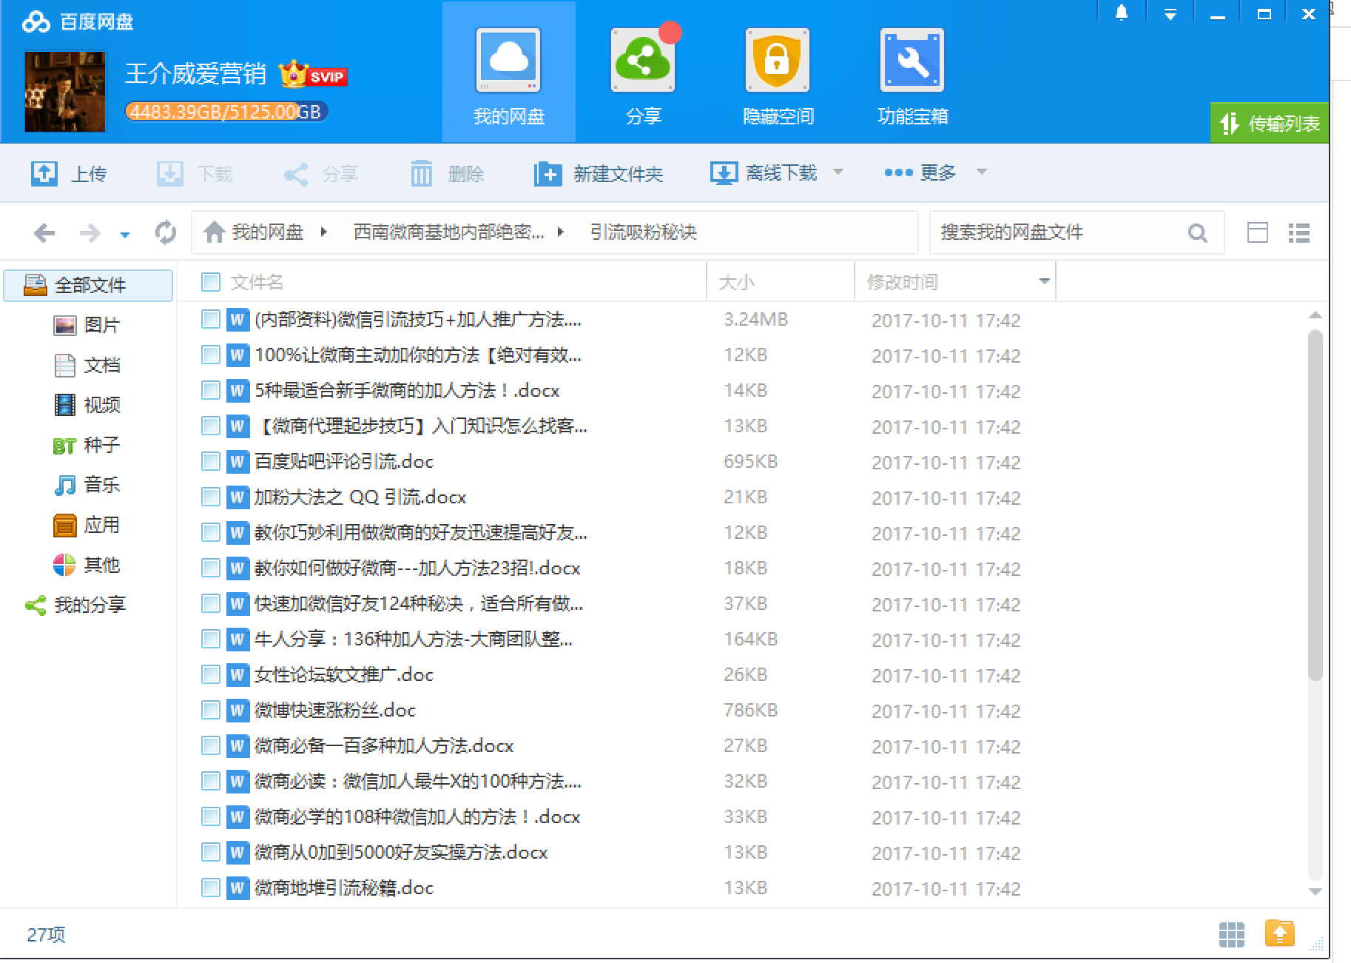Viewport: 1351px width, 963px height.
Task: Go back with the left arrow
Action: click(x=44, y=234)
